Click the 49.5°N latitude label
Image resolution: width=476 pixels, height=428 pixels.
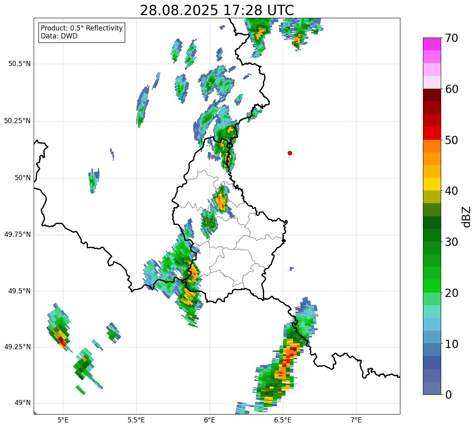click(x=19, y=291)
